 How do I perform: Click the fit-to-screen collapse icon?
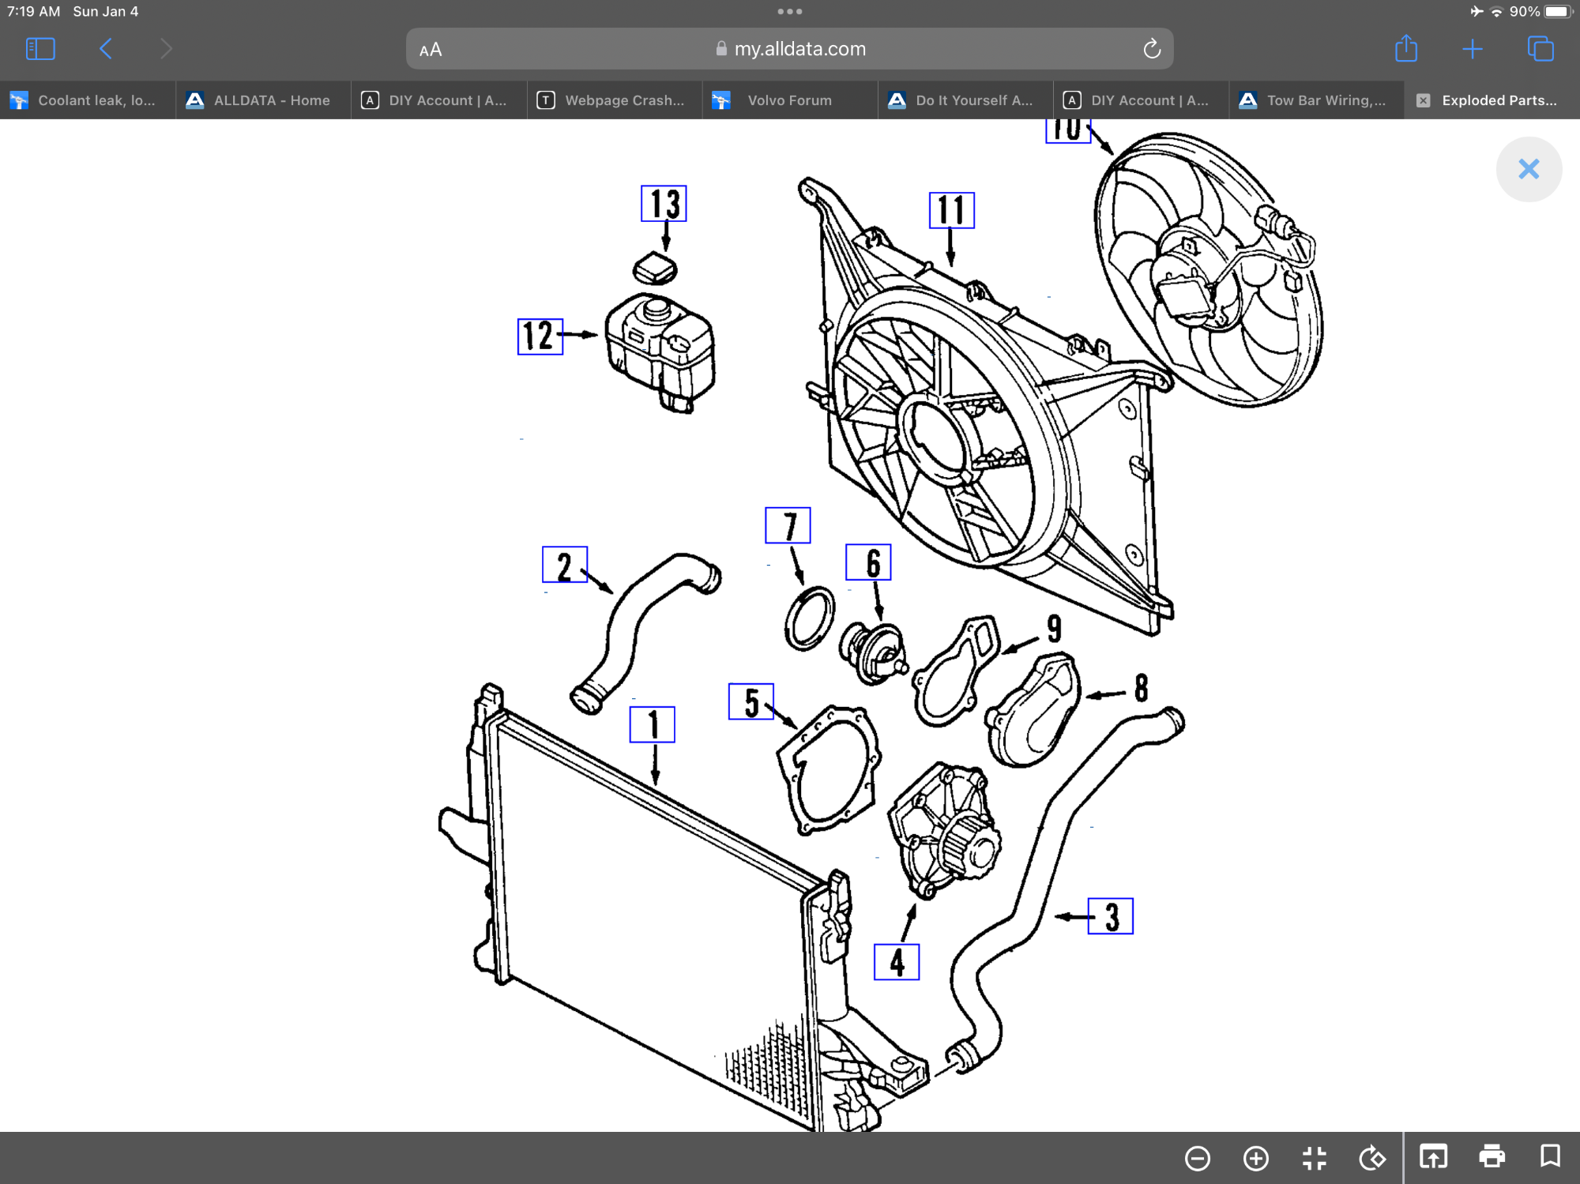1314,1158
